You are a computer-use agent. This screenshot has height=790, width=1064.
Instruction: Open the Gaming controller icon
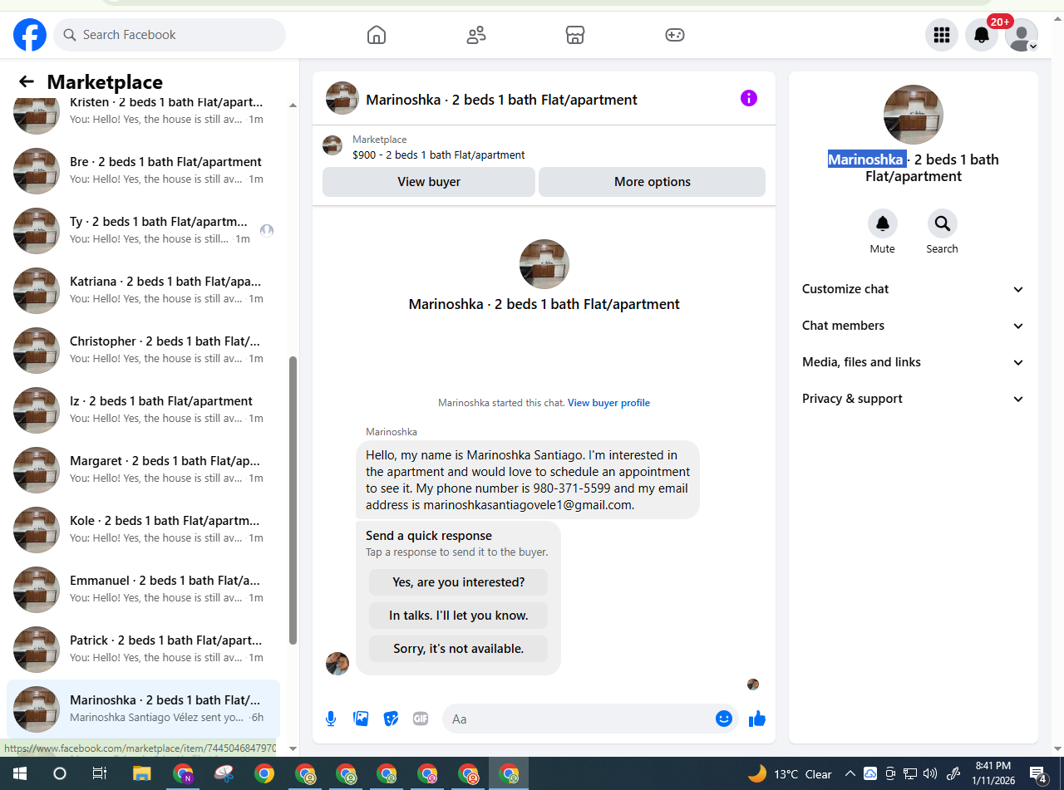point(675,35)
